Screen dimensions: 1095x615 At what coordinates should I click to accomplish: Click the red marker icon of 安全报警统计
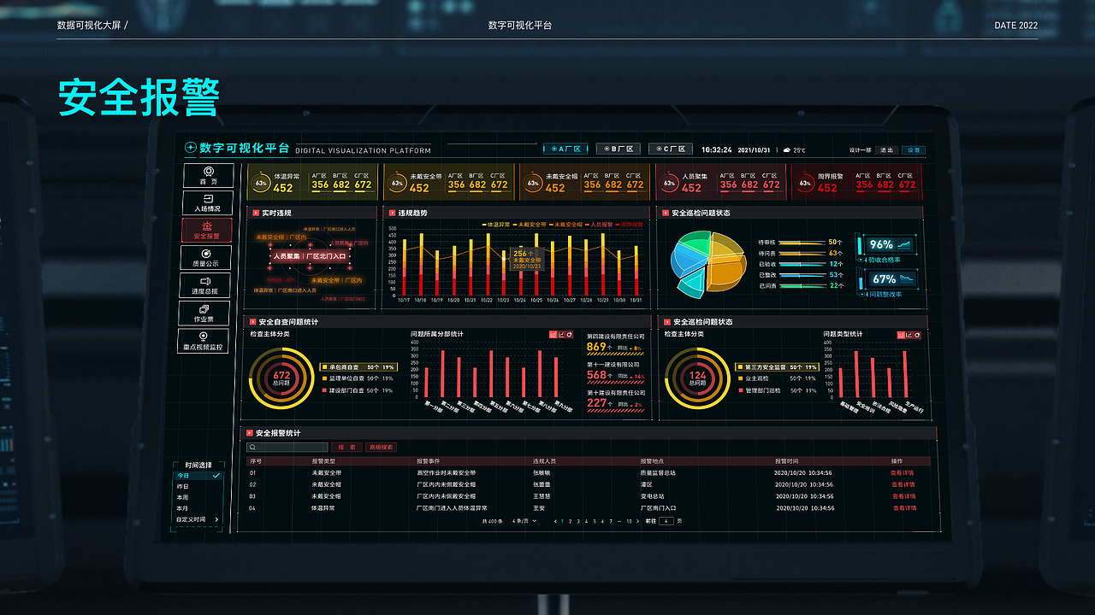248,434
